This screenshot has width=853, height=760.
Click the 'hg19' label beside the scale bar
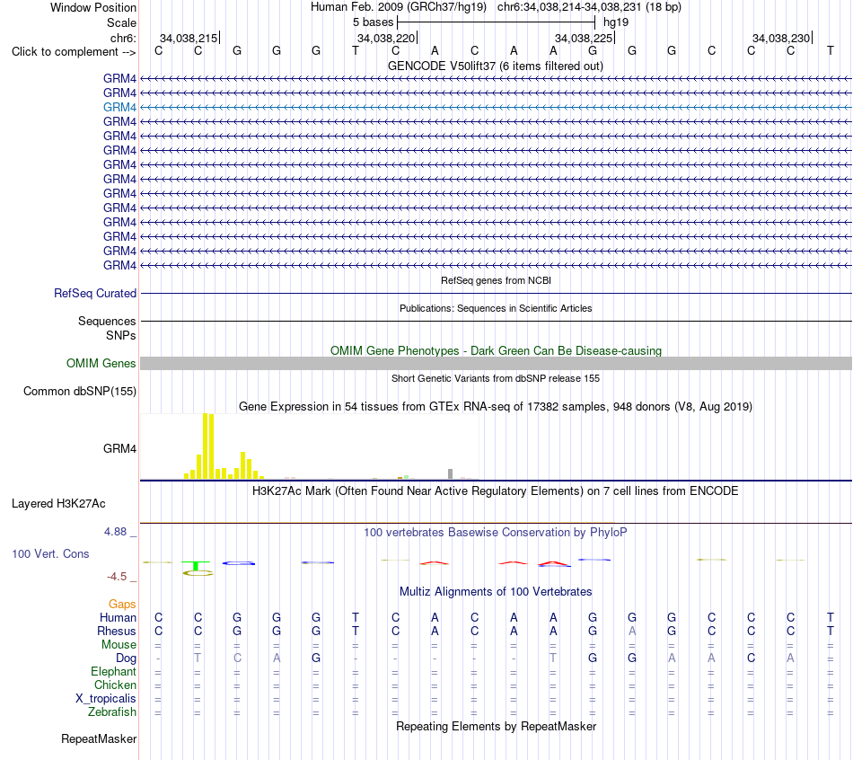(616, 22)
